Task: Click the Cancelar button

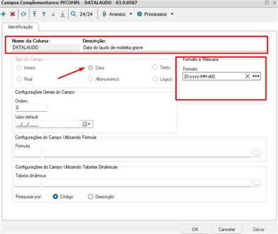Action: coord(227,229)
